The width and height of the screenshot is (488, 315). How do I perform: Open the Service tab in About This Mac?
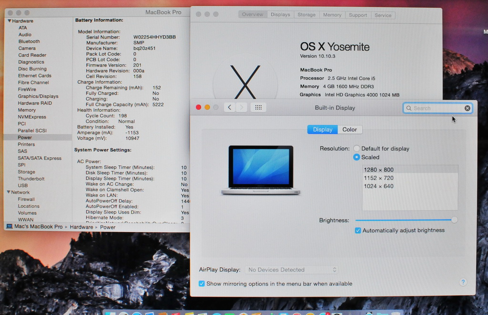383,15
